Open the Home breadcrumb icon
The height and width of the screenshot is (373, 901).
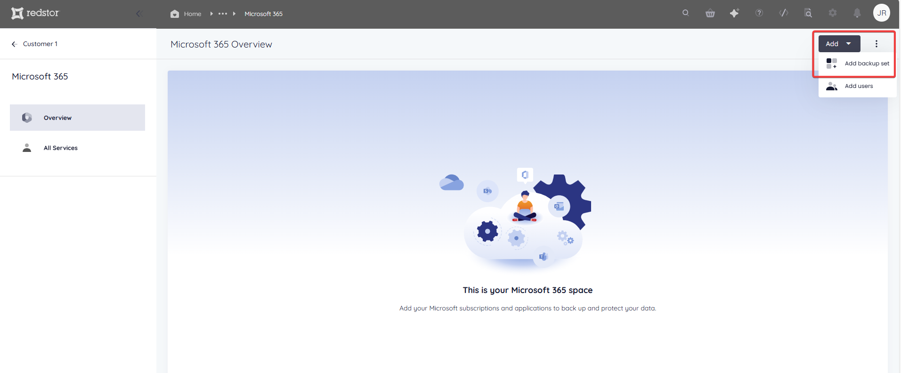175,14
